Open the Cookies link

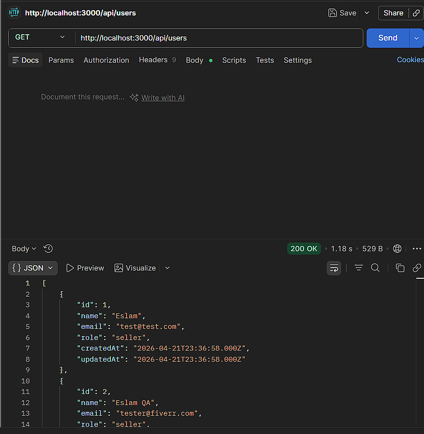tap(410, 60)
